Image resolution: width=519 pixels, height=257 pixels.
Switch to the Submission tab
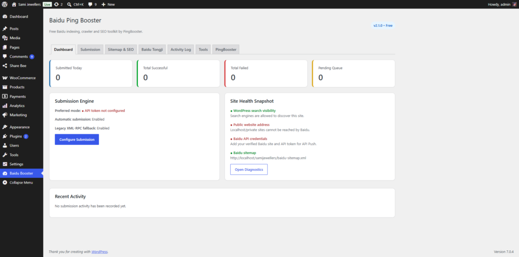90,49
